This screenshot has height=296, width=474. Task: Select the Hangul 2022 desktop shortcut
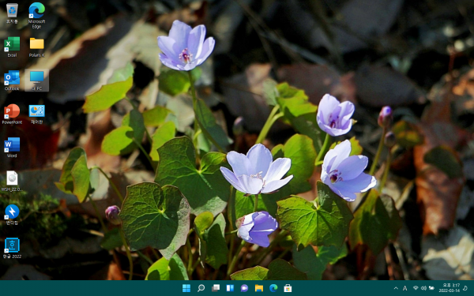(12, 249)
